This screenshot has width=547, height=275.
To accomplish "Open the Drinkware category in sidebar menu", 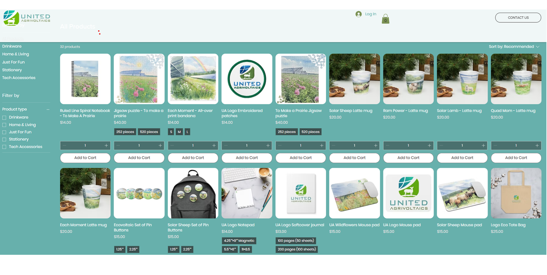I will pos(12,46).
